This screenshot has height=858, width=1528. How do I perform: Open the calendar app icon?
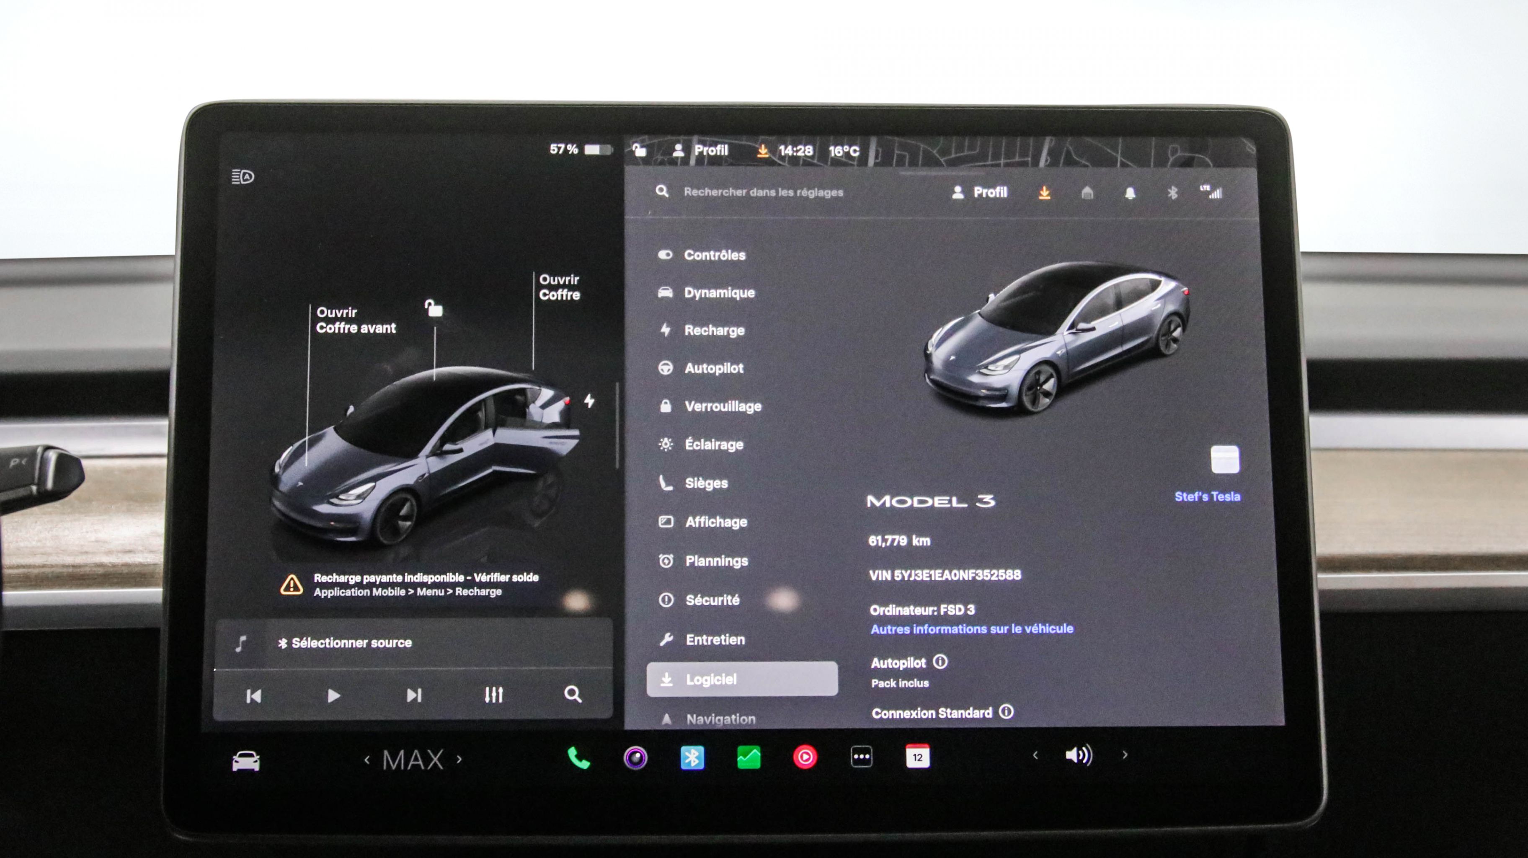click(x=918, y=757)
